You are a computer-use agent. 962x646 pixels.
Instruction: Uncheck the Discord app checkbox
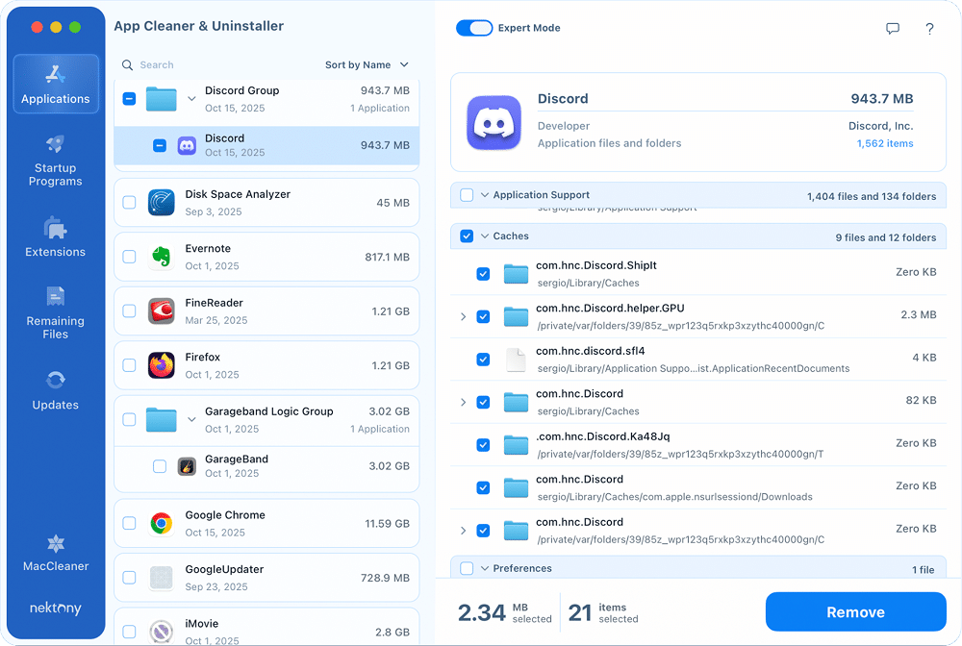point(159,145)
